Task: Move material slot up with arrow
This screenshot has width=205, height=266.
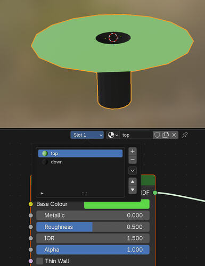Action: point(133,181)
